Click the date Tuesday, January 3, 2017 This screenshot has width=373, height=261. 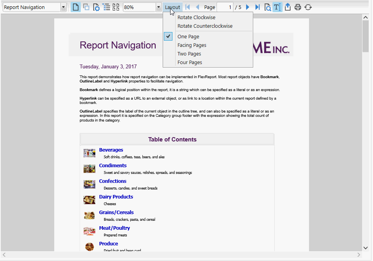(x=108, y=67)
